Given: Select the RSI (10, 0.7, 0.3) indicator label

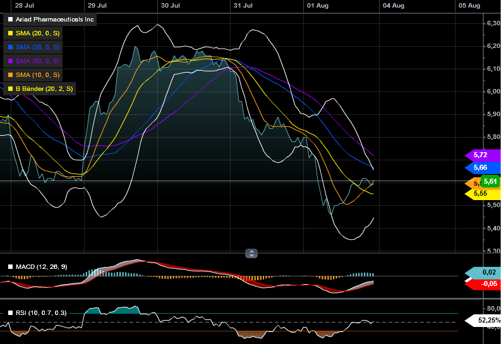Looking at the screenshot, I should 42,312.
